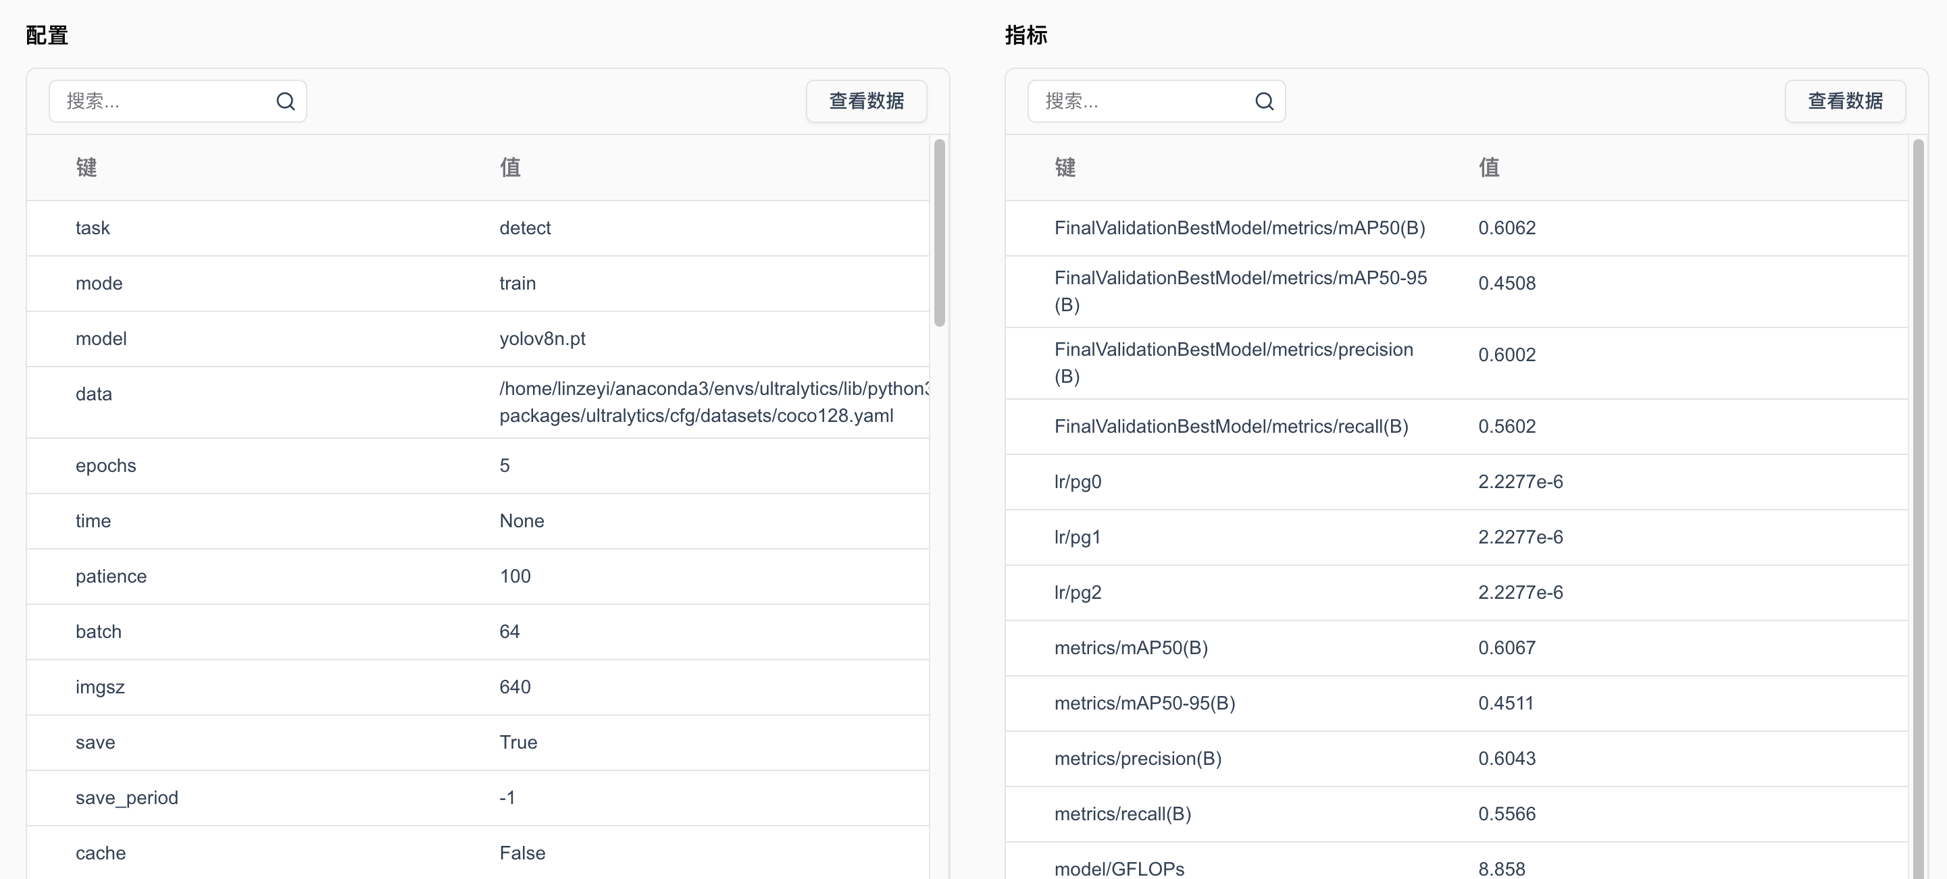Screen dimensions: 1947x879
Task: Select the lr/pg0 key cell
Action: pos(1077,482)
